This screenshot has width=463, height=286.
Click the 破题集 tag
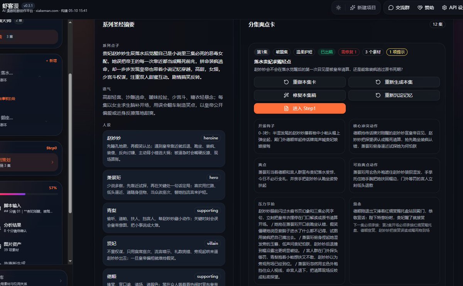point(281,52)
